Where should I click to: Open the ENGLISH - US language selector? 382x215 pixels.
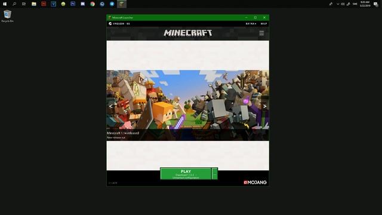click(x=119, y=24)
